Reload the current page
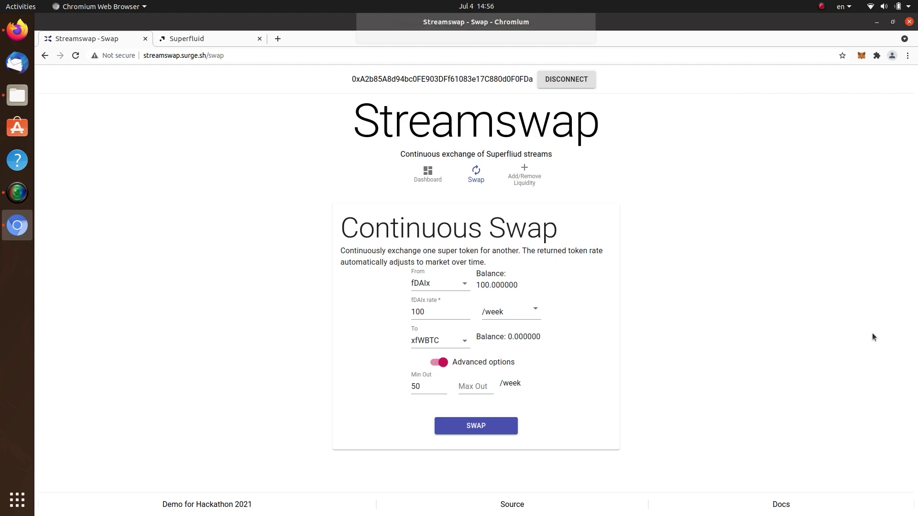The image size is (918, 516). (75, 55)
